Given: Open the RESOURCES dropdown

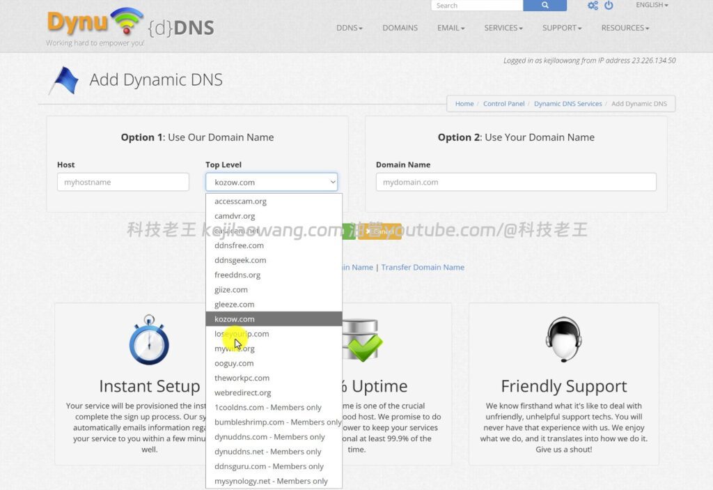Looking at the screenshot, I should click(625, 28).
